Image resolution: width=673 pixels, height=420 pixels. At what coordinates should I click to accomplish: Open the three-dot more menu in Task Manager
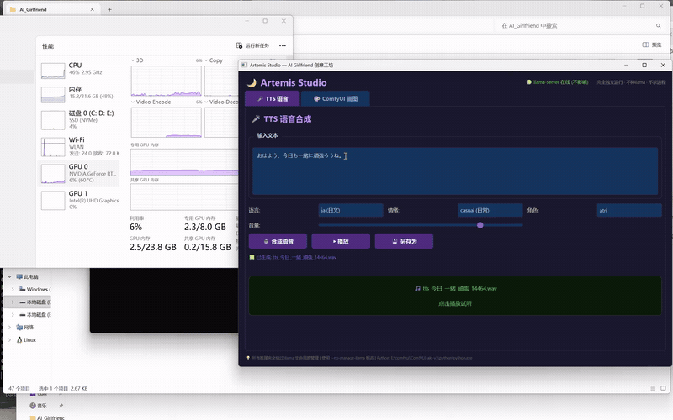[283, 45]
